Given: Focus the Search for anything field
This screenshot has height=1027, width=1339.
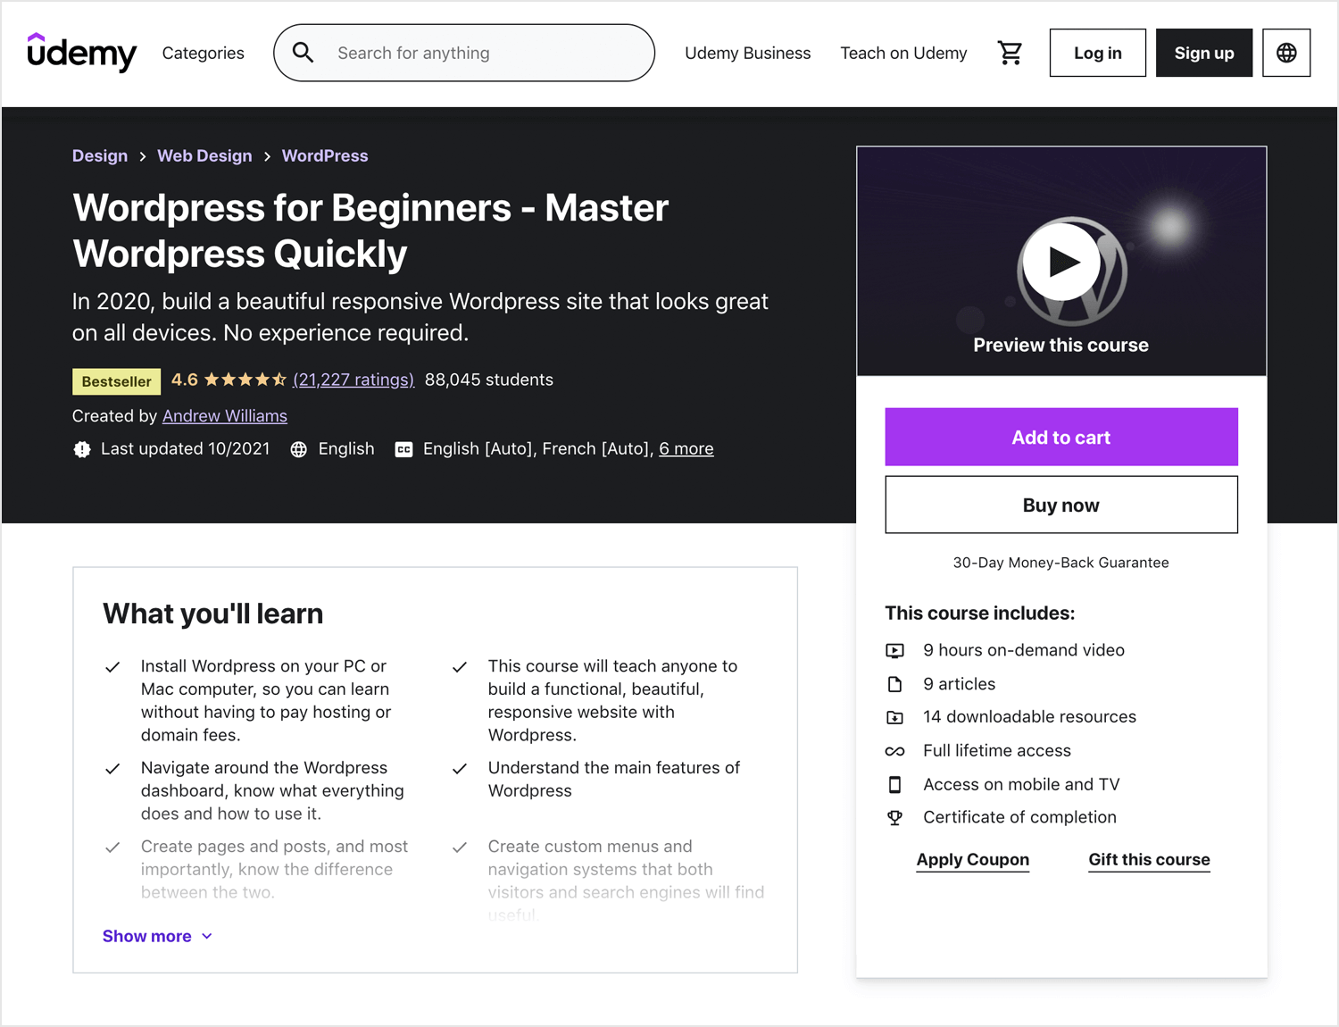Looking at the screenshot, I should 464,53.
